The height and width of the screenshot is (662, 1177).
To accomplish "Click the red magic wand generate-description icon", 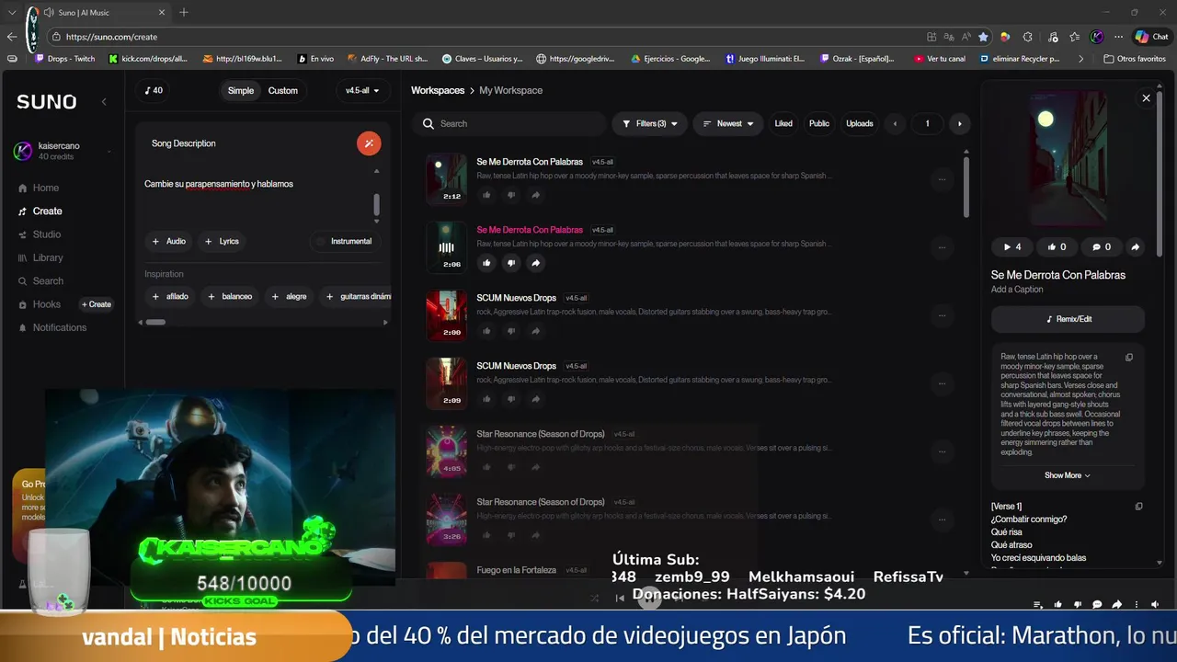I will click(369, 143).
